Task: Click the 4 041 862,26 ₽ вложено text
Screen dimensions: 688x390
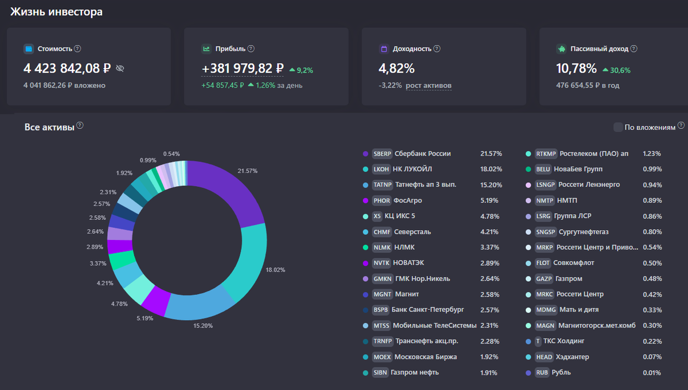Action: (x=64, y=86)
